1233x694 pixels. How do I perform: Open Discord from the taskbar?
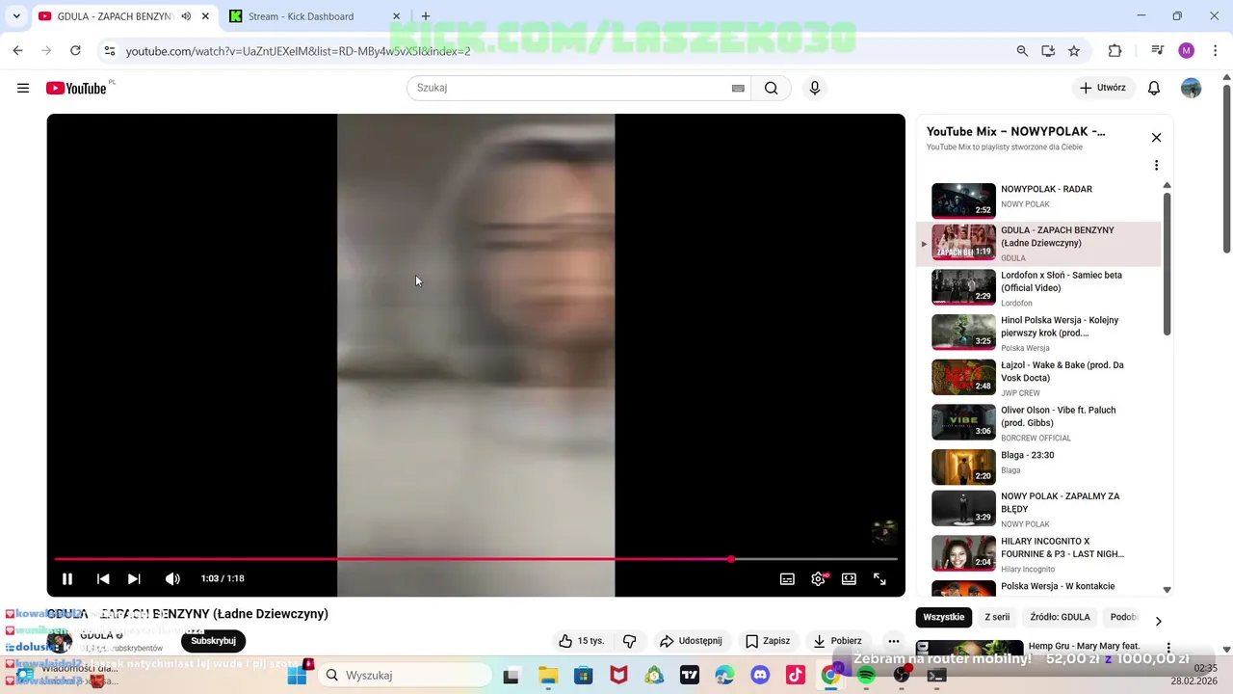760,676
